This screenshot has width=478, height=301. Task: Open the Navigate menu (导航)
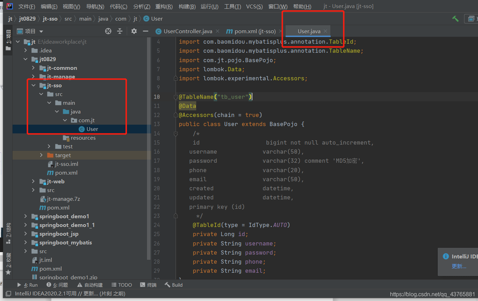tap(95, 7)
